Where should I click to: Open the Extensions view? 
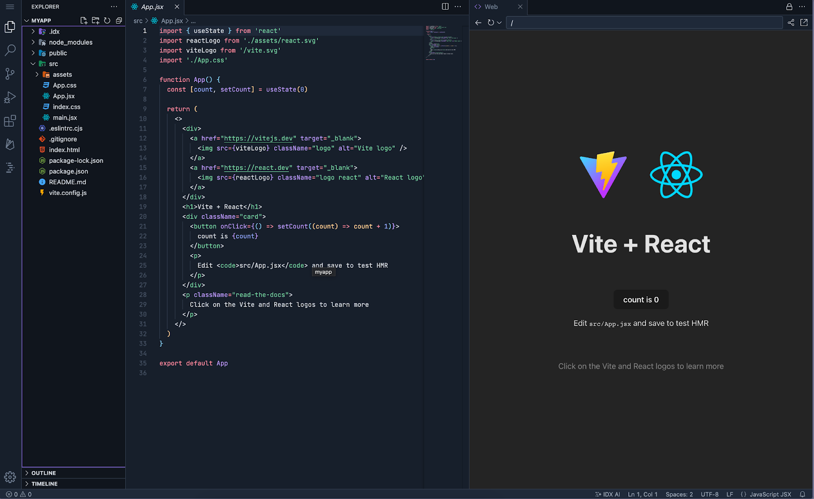point(10,121)
